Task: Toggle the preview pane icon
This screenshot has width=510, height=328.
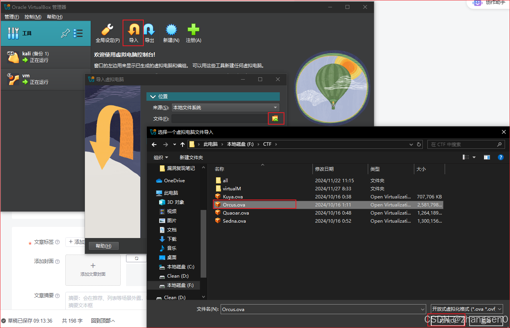Action: tap(487, 157)
